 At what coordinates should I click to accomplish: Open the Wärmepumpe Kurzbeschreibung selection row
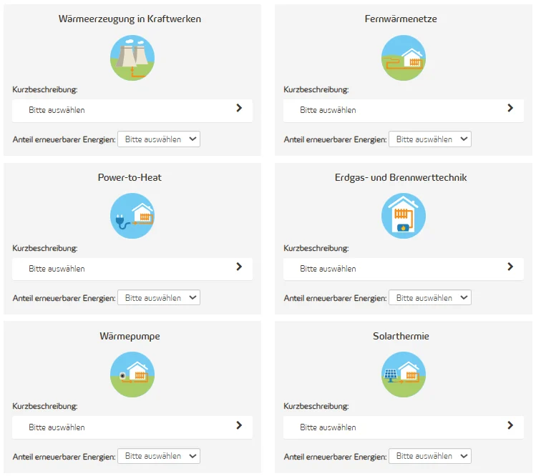(x=132, y=427)
